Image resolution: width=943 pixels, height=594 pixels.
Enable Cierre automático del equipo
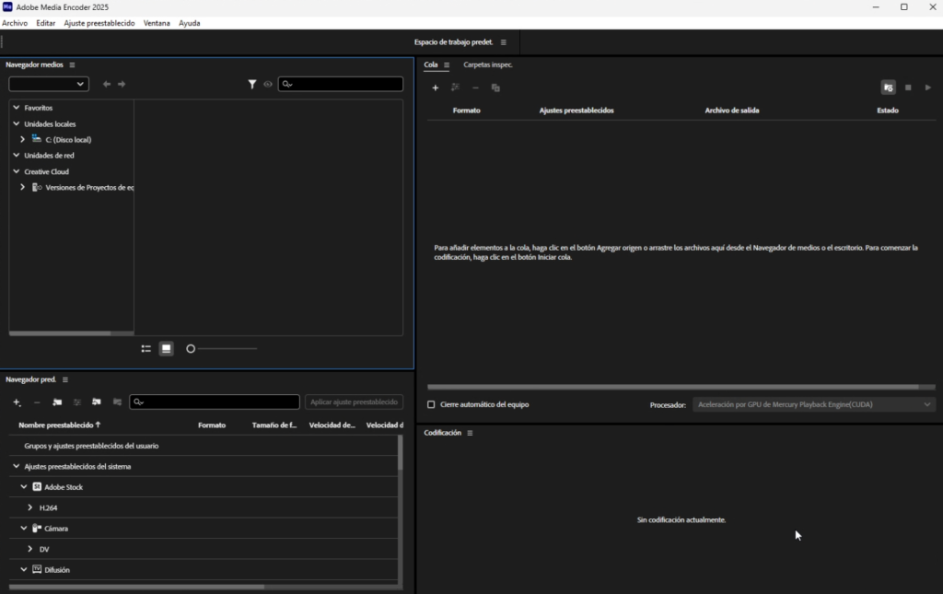click(429, 403)
